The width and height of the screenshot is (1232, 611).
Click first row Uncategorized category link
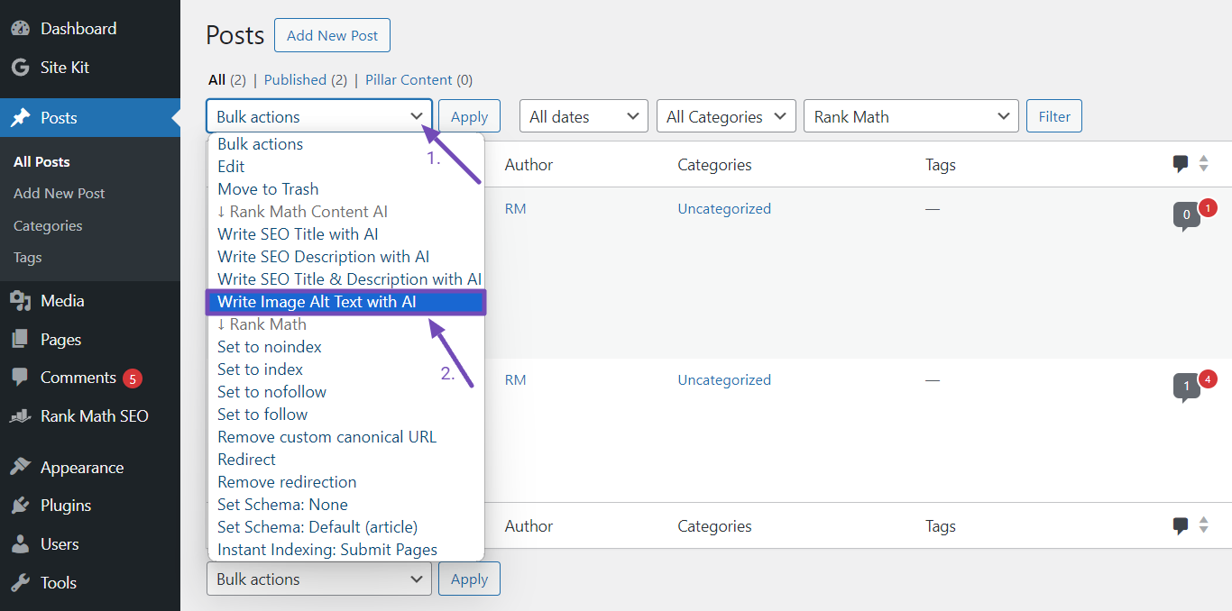click(x=724, y=208)
